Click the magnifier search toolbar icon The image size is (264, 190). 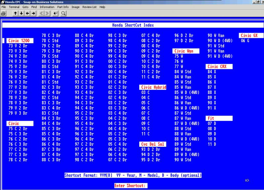63,13
